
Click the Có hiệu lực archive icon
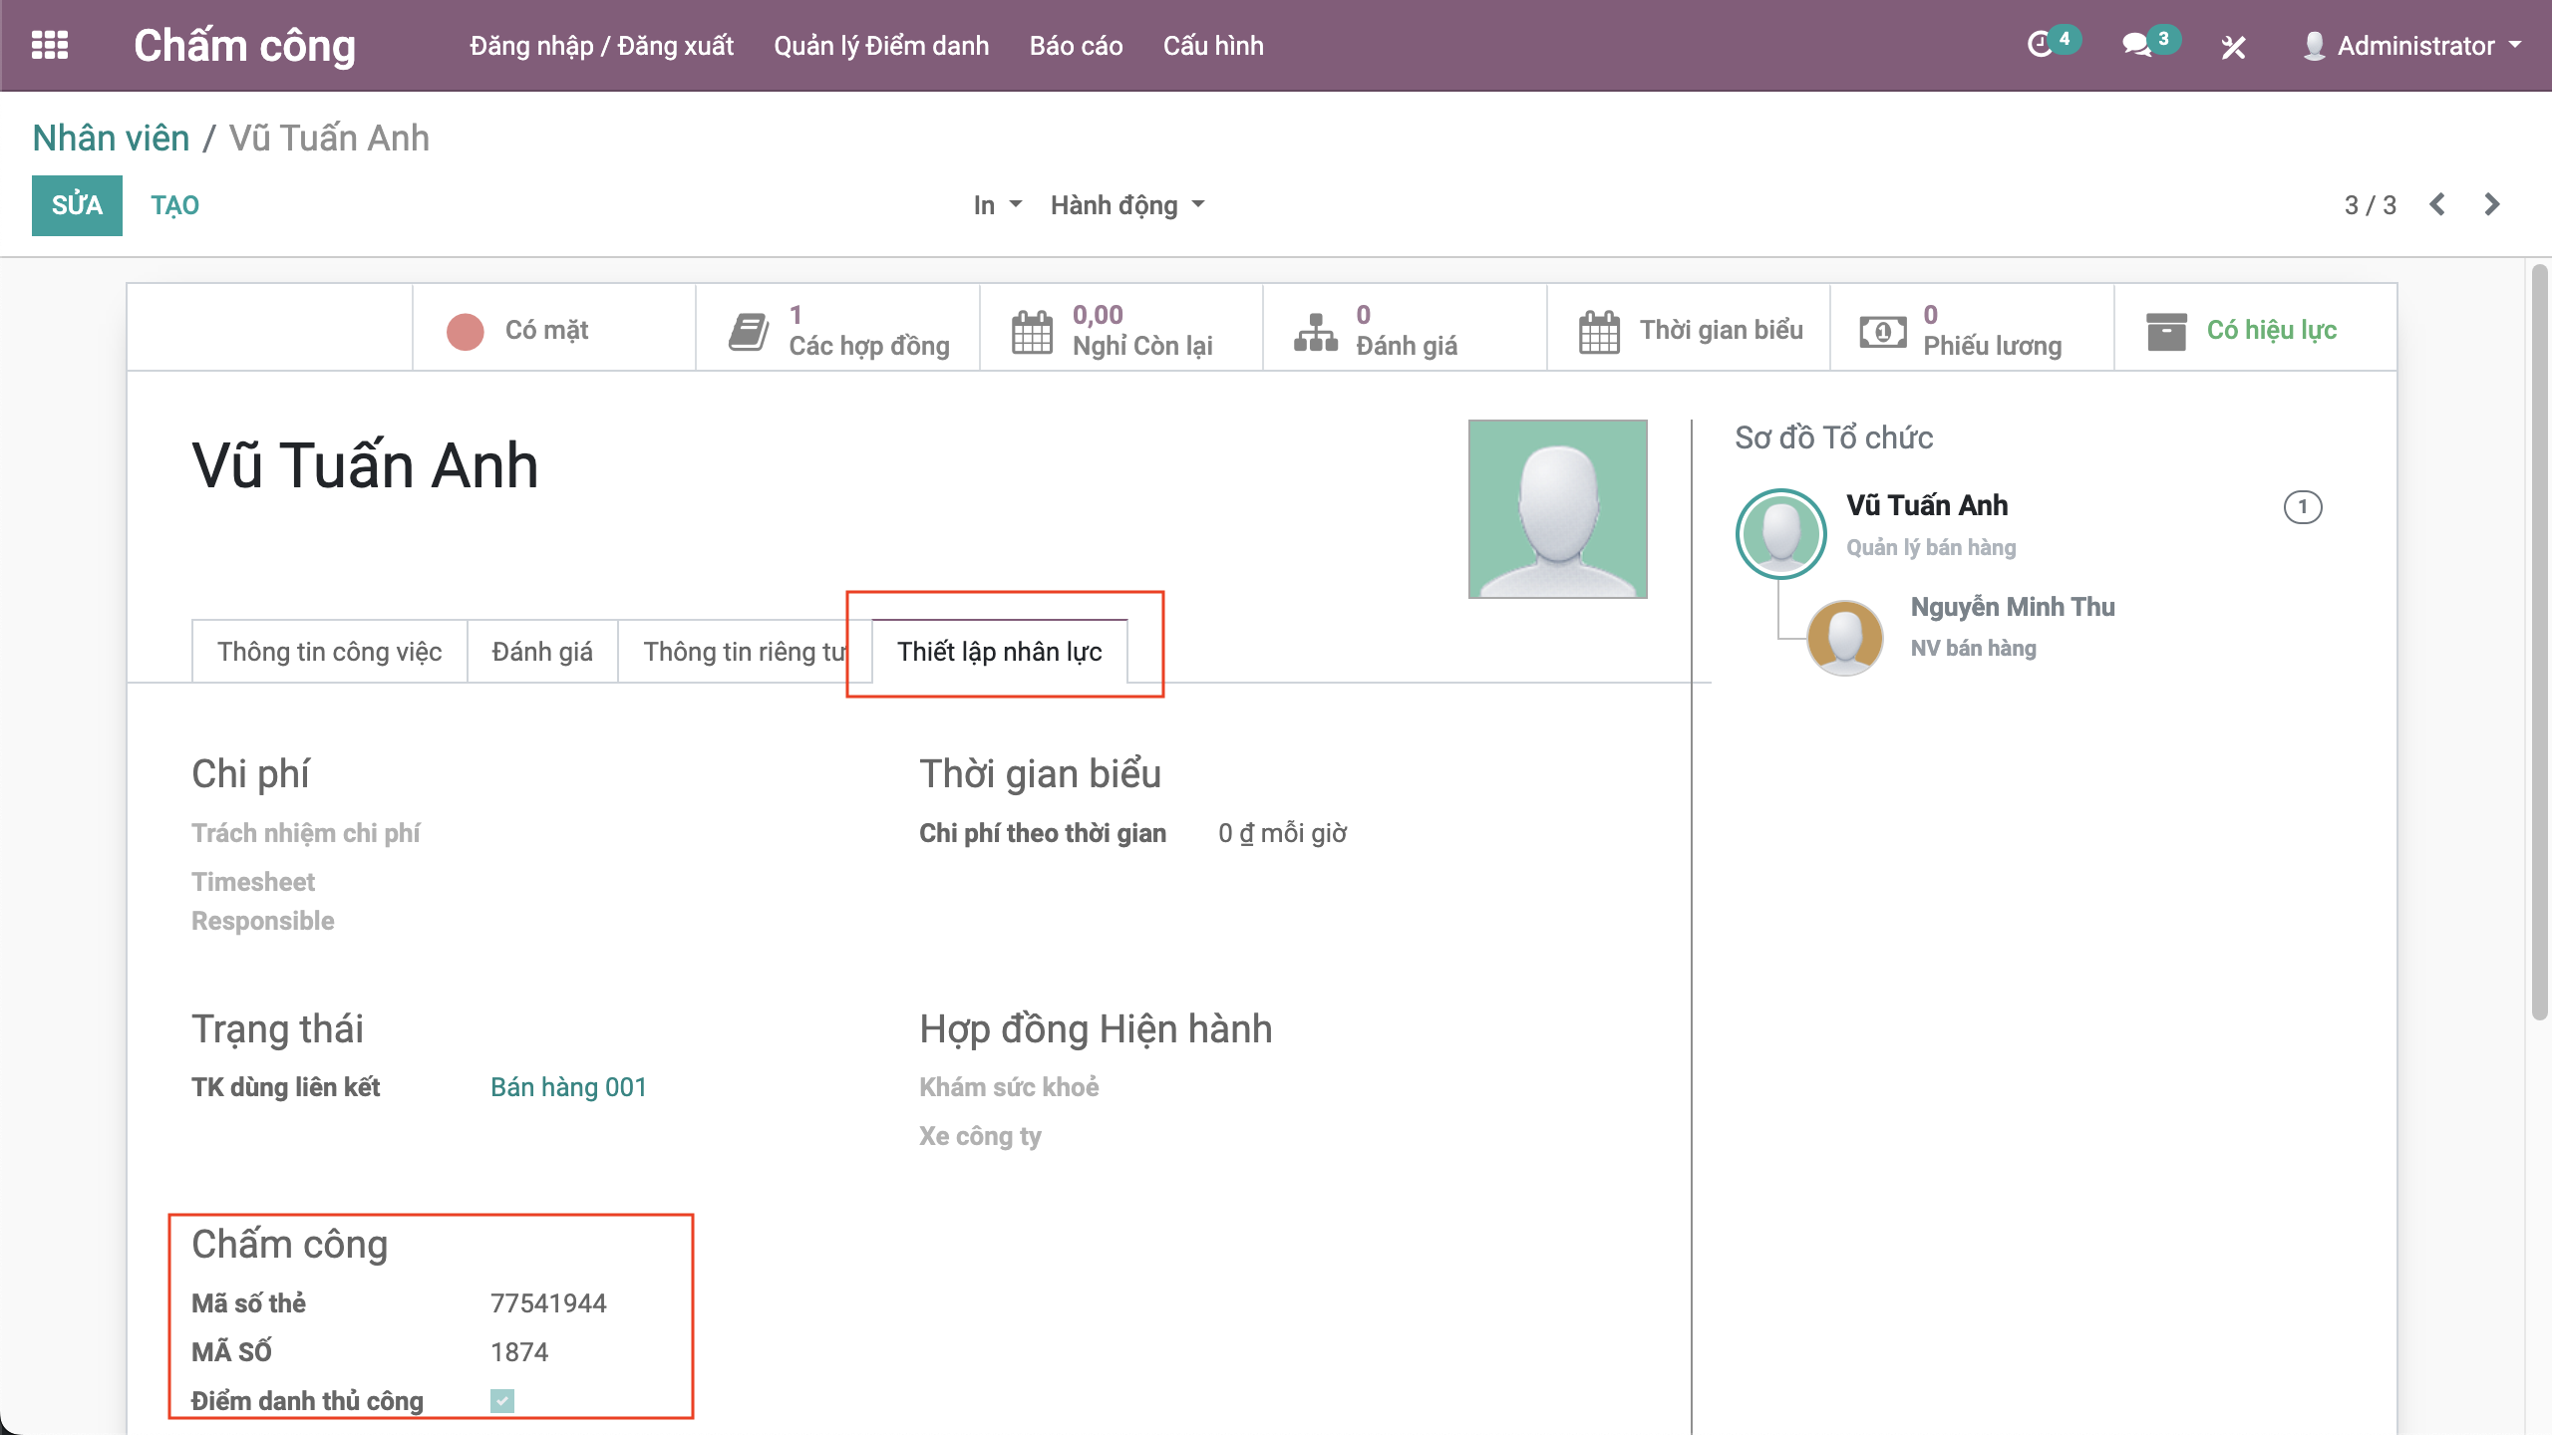pyautogui.click(x=2166, y=331)
